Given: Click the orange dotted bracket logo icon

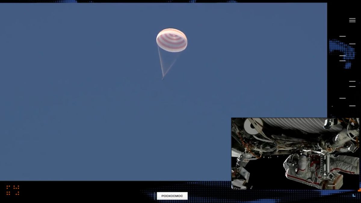Looking at the screenshot, I should 13,190.
